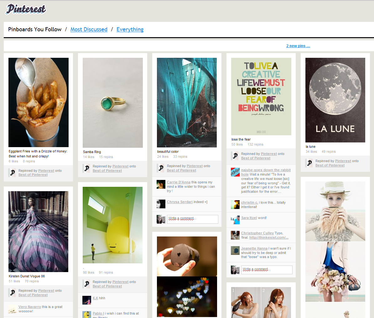This screenshot has width=374, height=318.
Task: Click comment field under beautiful color pin
Action: [192, 219]
